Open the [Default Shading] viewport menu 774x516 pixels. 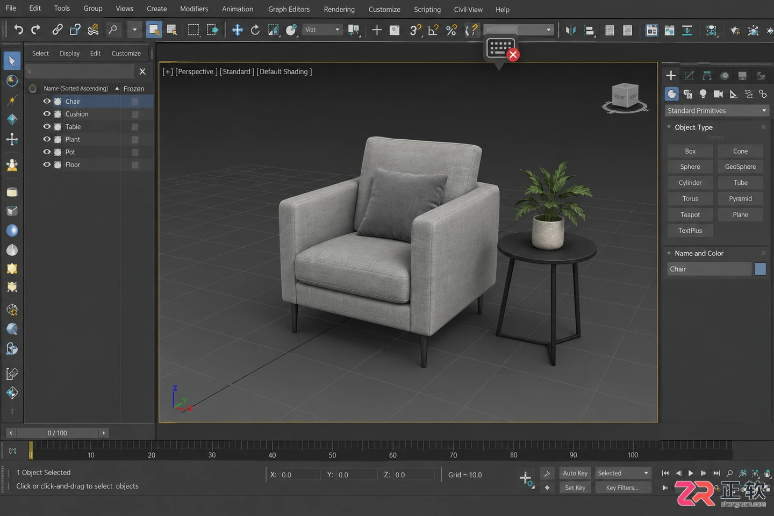click(284, 71)
